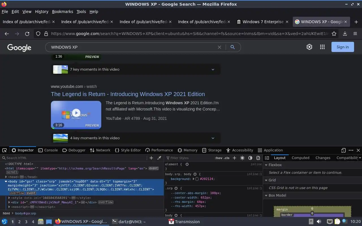The width and height of the screenshot is (362, 226).
Task: Select the Changes sidebar tab
Action: point(323,158)
